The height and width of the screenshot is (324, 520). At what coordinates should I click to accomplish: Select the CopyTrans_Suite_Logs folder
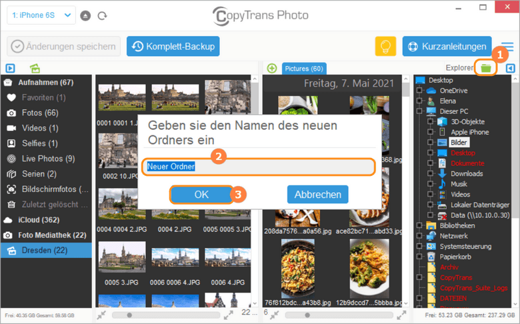[473, 287]
